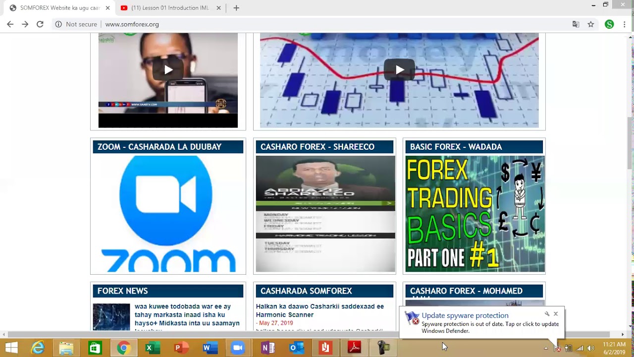
Task: Click the blue Zoom logo image
Action: (x=168, y=214)
